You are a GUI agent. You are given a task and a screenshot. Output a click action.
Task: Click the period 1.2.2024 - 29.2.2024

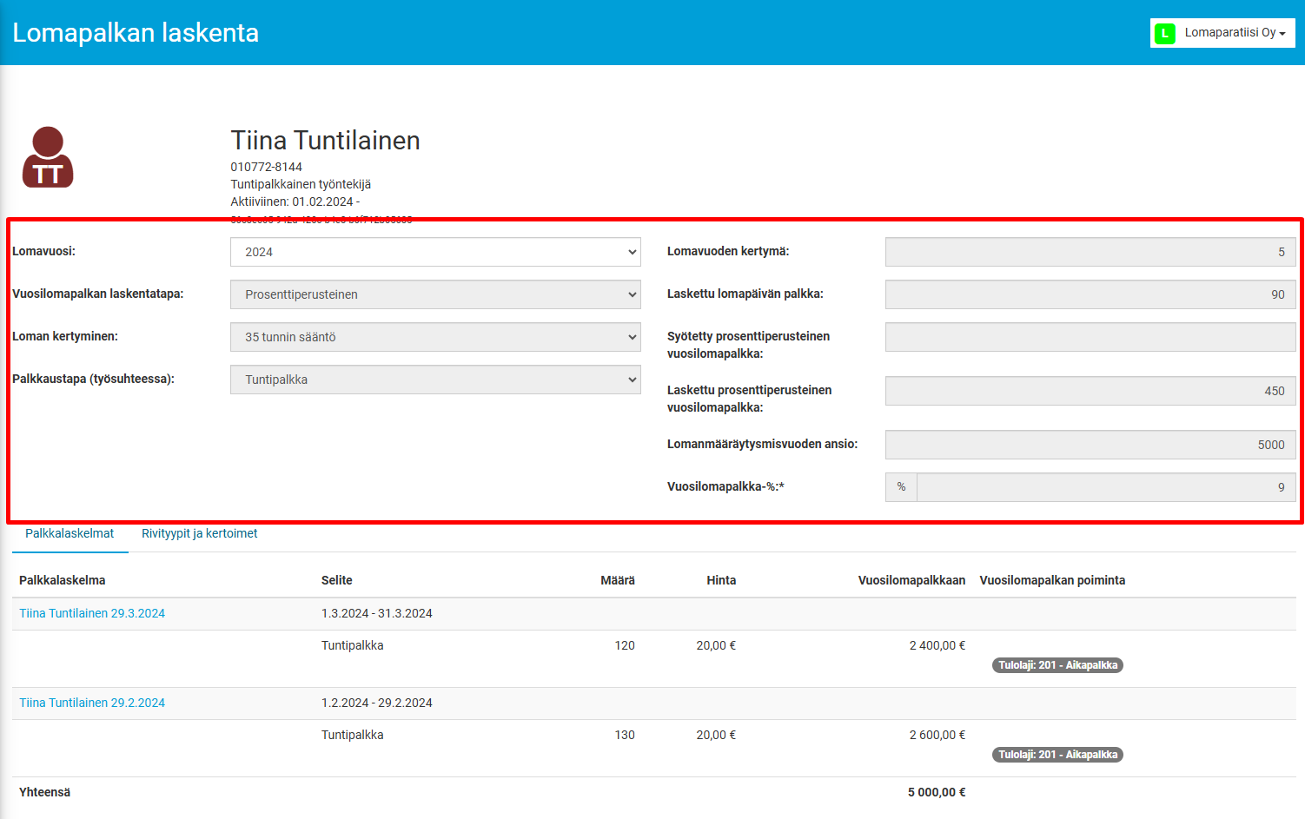click(x=377, y=703)
